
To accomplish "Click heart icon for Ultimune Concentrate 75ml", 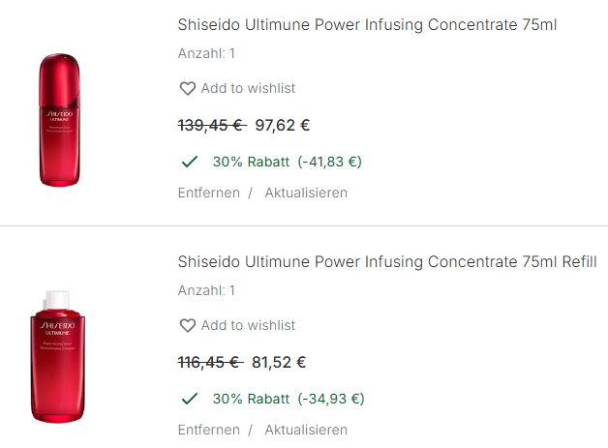I will tap(188, 88).
